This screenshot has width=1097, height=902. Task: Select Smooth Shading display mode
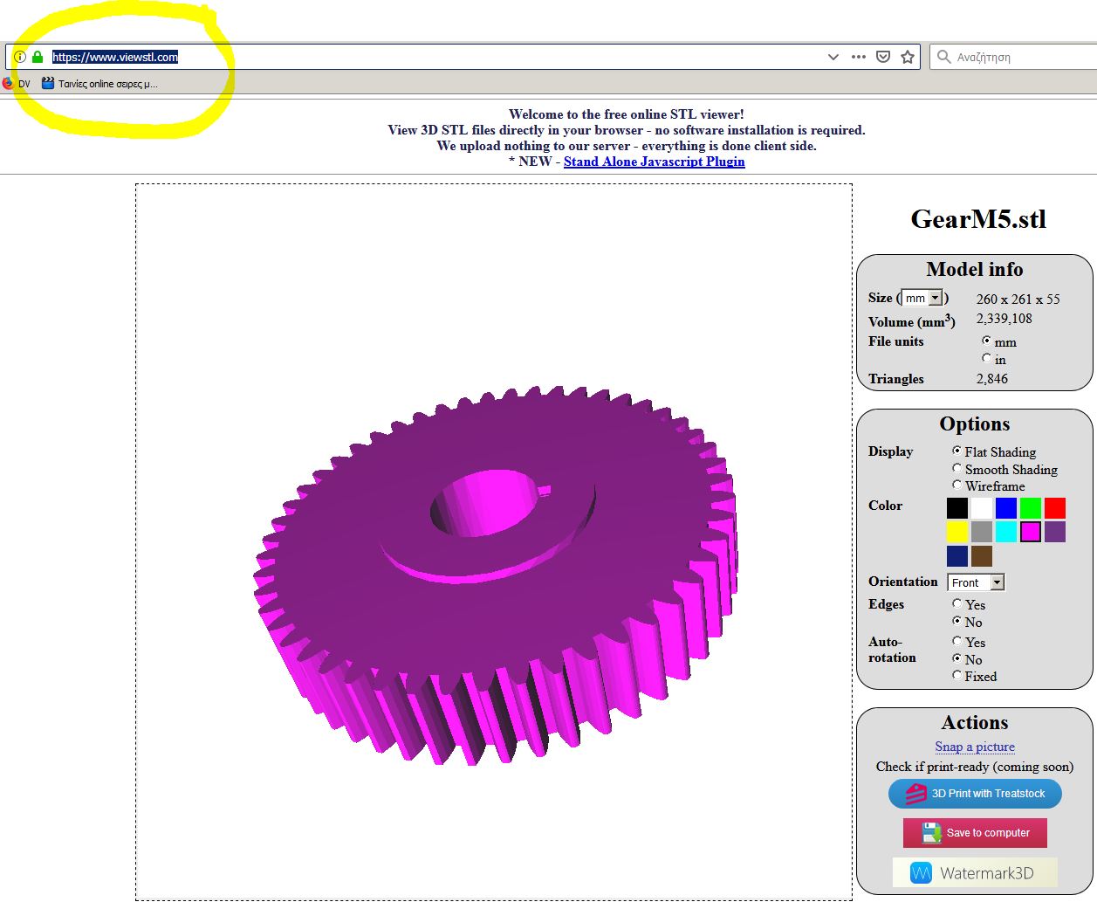[957, 469]
